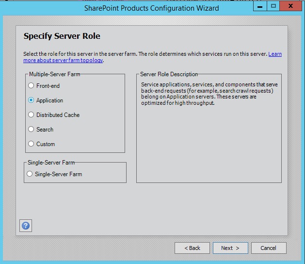
Task: Open the server farm topology link
Action: [63, 60]
